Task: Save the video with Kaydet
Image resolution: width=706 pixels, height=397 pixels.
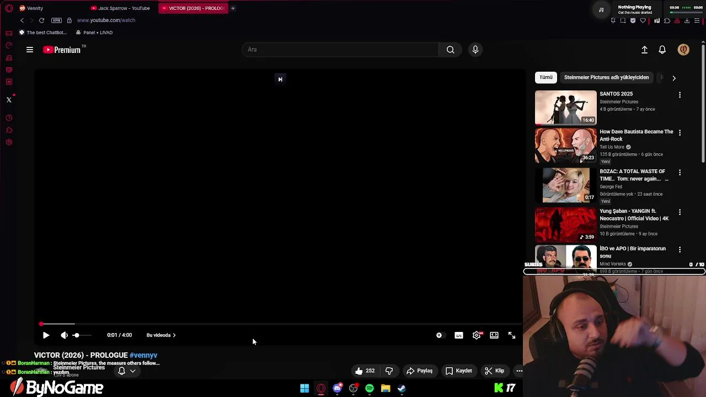Action: coord(459,371)
